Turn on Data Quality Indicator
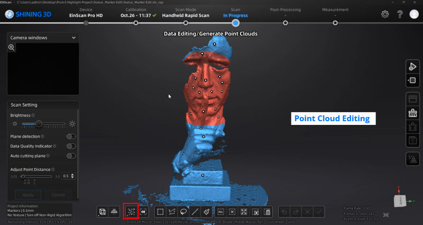Screen dimensions: 423x225 [70, 146]
